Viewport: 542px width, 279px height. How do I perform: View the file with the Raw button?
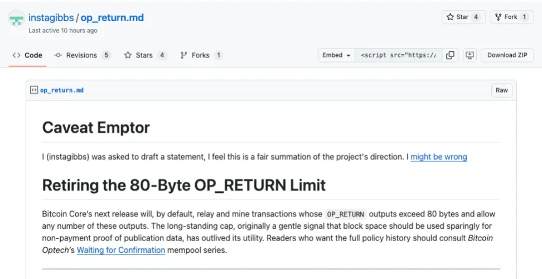coord(502,90)
